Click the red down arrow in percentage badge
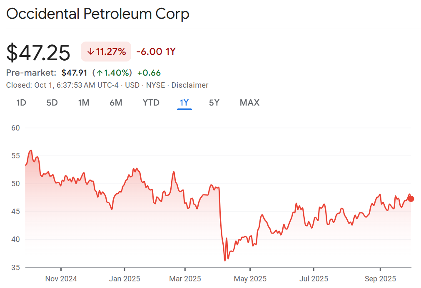The image size is (421, 288). 90,52
